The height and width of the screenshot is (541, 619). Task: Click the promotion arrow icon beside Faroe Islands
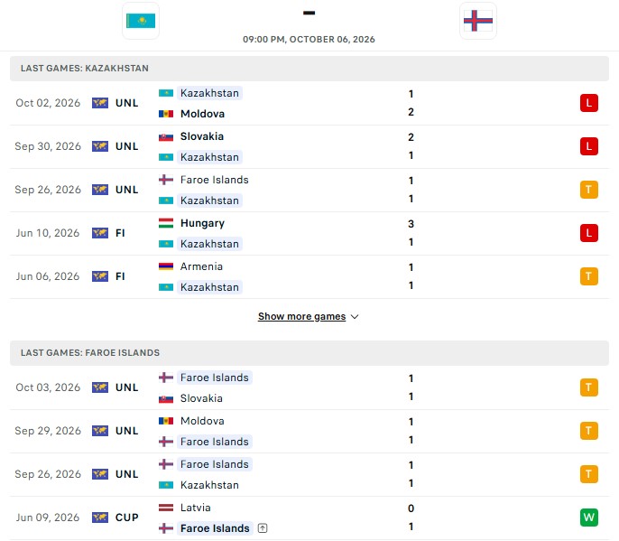(263, 528)
